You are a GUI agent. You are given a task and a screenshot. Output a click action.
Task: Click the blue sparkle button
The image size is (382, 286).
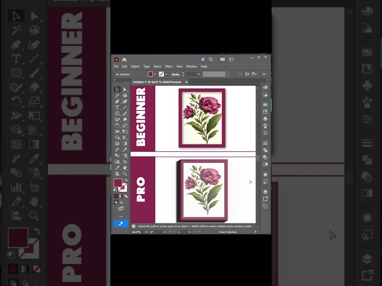pyautogui.click(x=121, y=224)
